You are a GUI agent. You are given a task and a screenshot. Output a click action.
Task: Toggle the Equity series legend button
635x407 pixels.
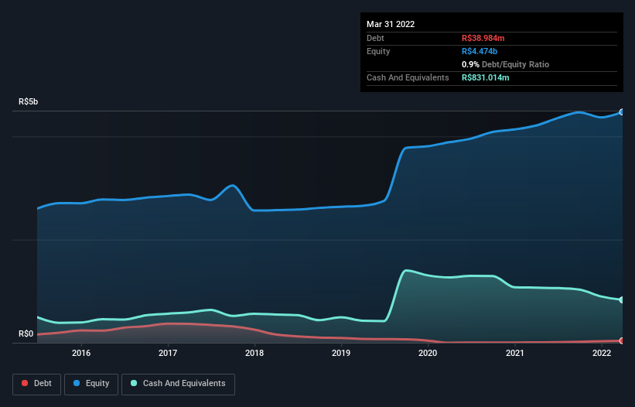[x=91, y=384]
